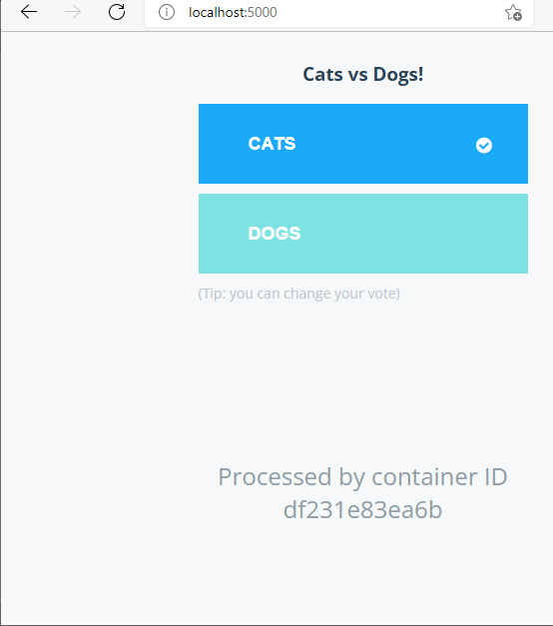Screen dimensions: 553x626
Task: Click the white "CATS" label text
Action: click(272, 144)
